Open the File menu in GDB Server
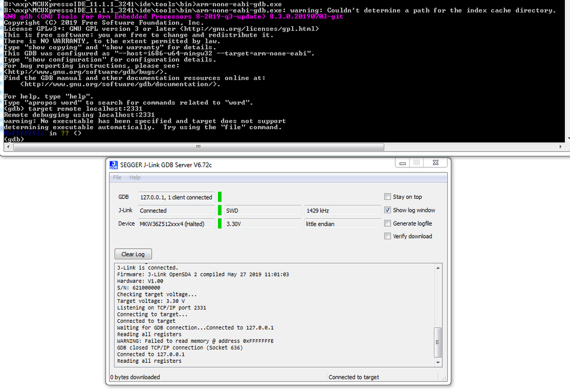This screenshot has width=570, height=389. coord(117,178)
